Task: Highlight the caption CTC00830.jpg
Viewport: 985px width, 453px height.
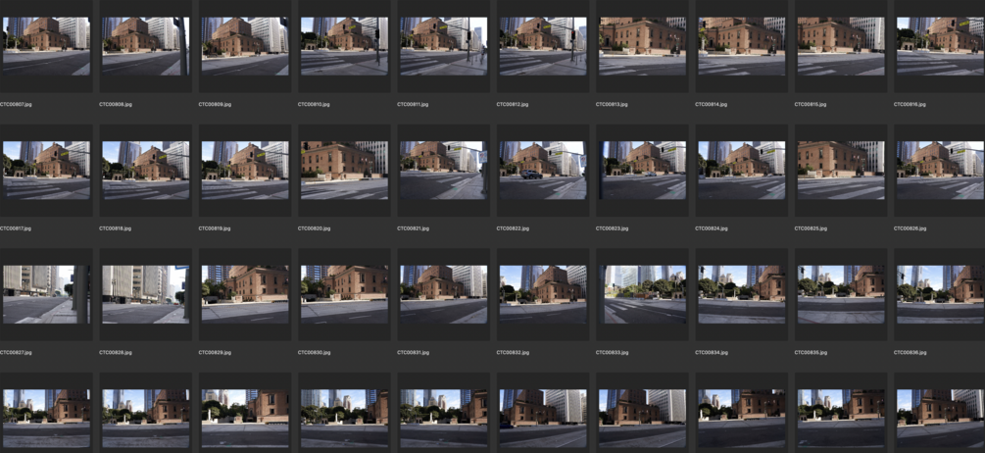Action: coord(314,352)
